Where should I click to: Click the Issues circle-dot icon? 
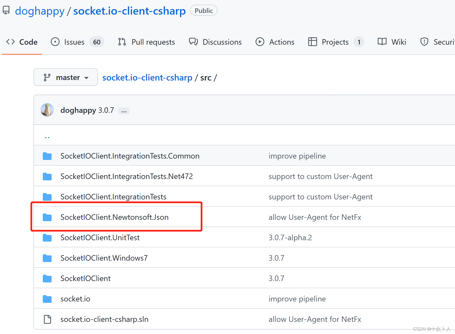[55, 42]
